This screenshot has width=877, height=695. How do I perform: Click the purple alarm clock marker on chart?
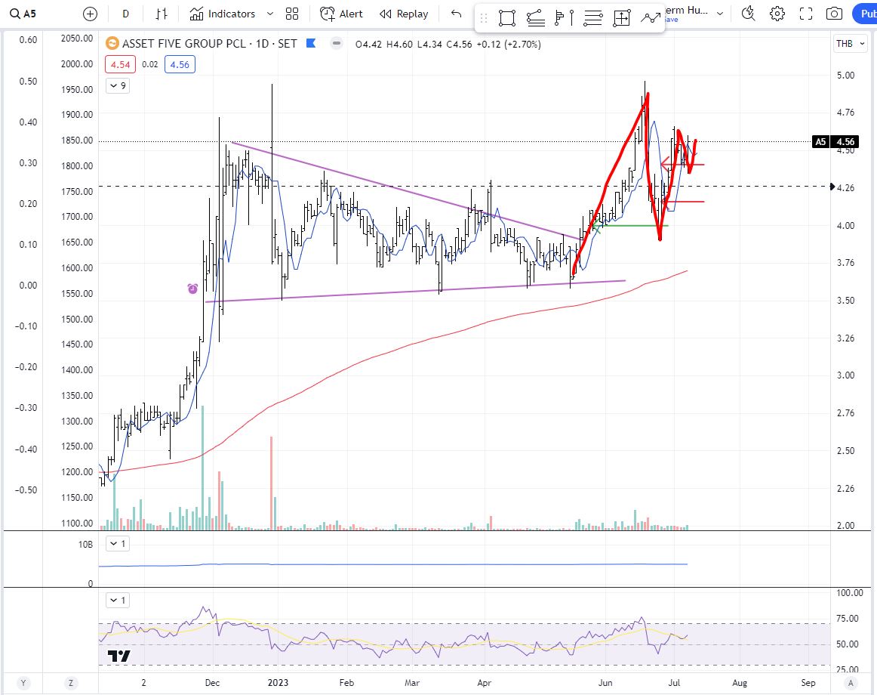(192, 289)
